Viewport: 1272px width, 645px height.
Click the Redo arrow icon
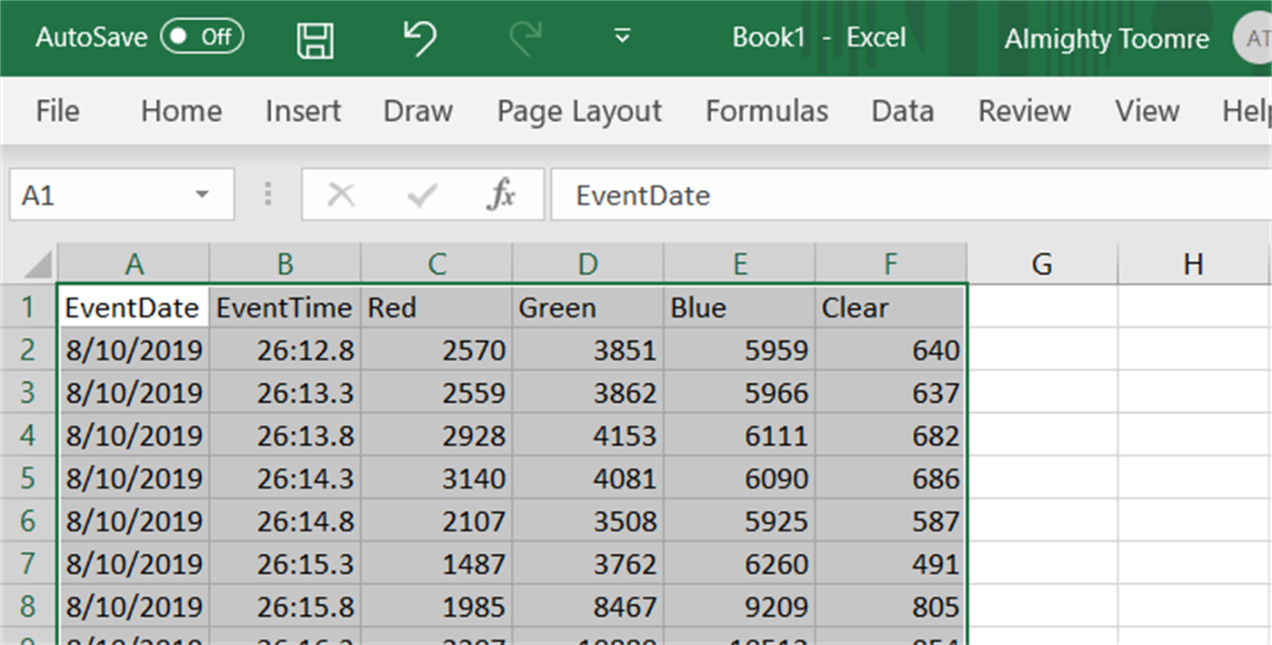pos(525,38)
